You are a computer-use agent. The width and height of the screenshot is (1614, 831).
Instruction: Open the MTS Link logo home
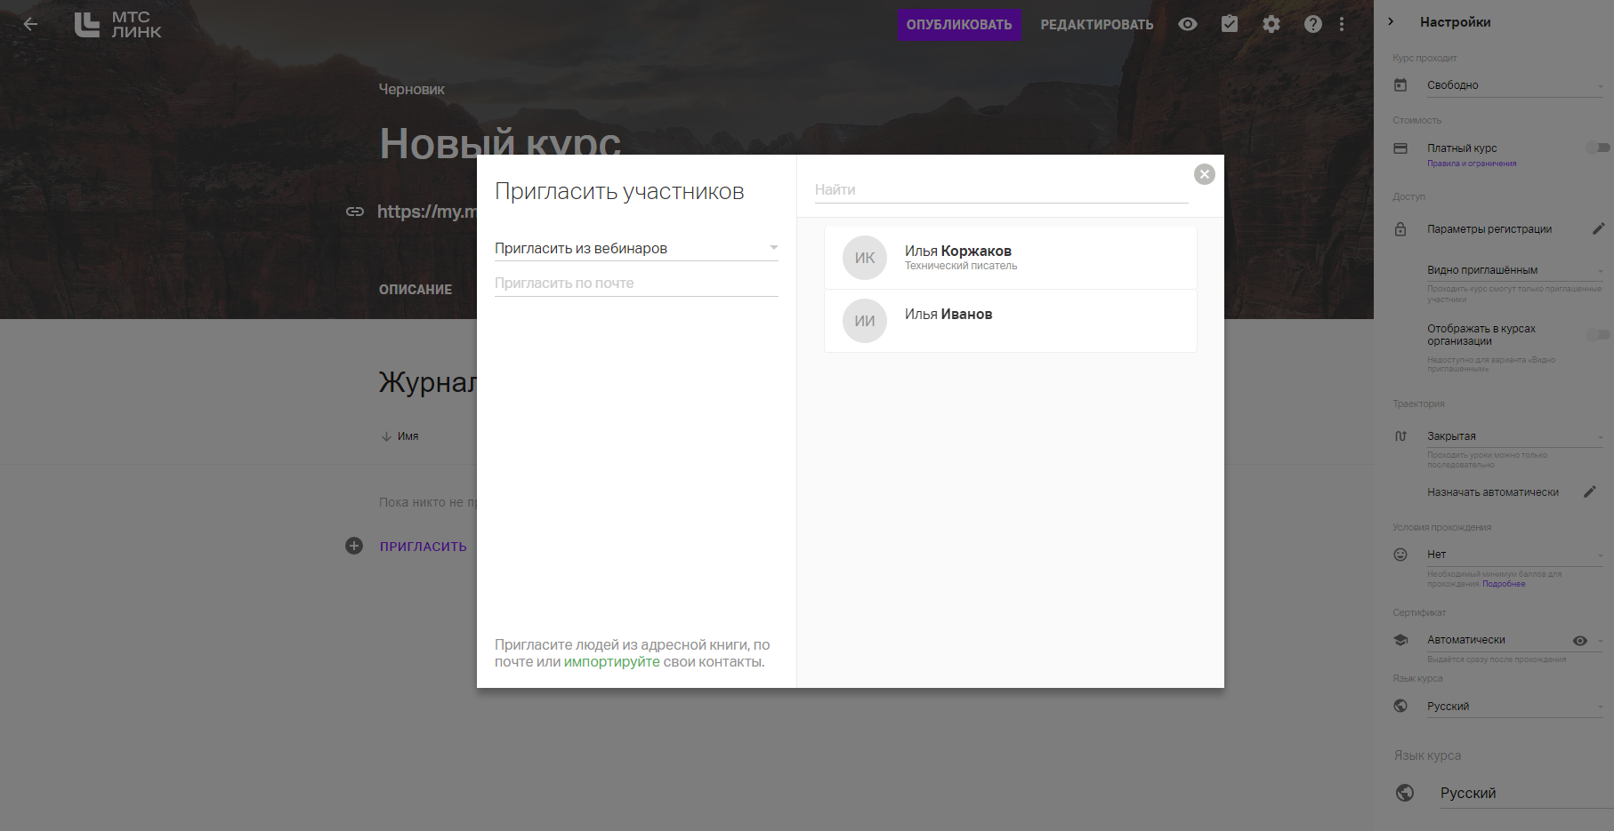click(117, 24)
